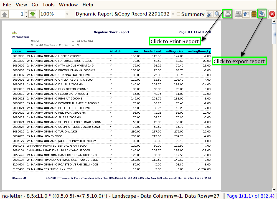Go to next page with green down arrow
Image resolution: width=277 pixels, height=199 pixels.
(33, 14)
